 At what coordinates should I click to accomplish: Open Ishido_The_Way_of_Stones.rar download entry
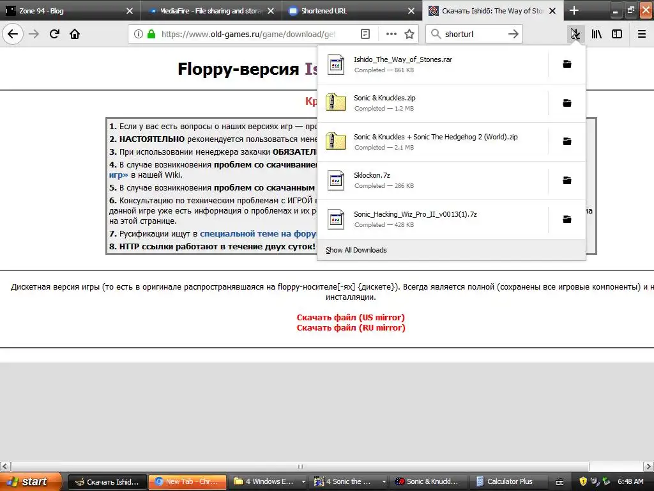click(433, 65)
